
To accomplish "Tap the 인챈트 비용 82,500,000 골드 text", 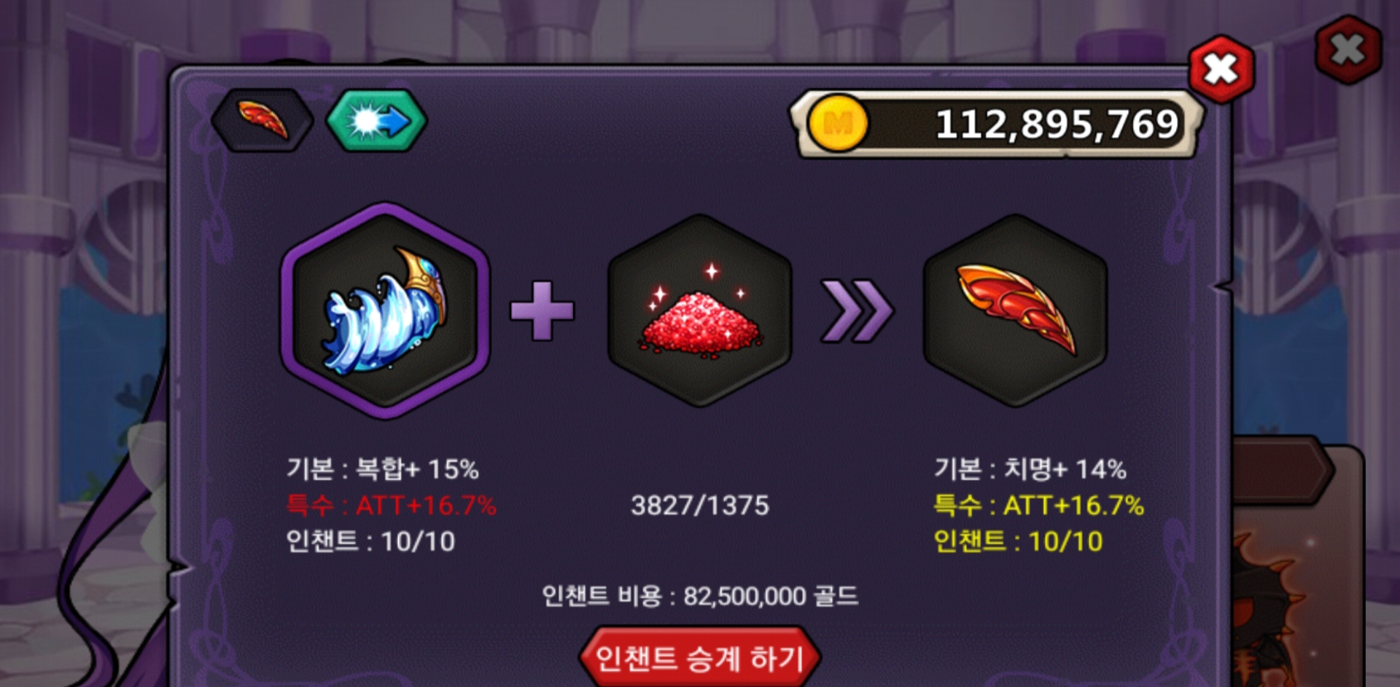I will (x=700, y=597).
